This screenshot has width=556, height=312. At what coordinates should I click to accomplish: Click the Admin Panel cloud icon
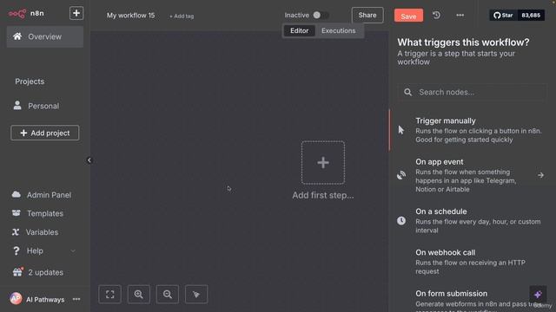coord(16,194)
